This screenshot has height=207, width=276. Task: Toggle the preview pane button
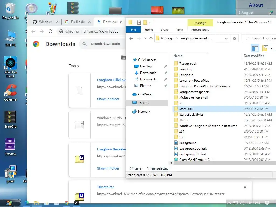pos(255,48)
